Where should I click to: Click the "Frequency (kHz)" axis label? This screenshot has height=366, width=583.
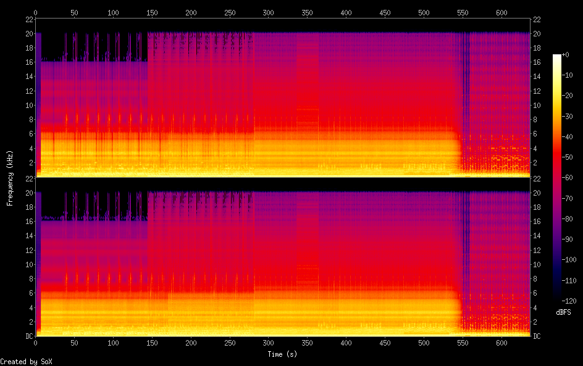tap(10, 178)
